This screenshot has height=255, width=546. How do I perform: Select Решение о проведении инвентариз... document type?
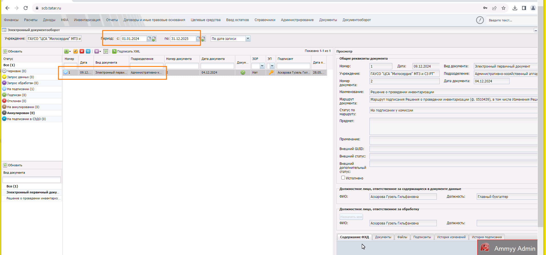click(x=32, y=198)
